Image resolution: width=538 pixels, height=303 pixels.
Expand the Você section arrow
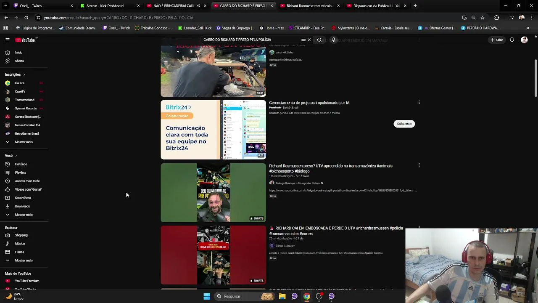click(x=16, y=156)
